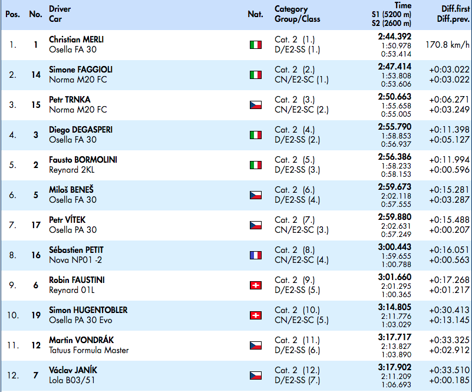Image resolution: width=472 pixels, height=392 pixels.
Task: Click the Category Group/Class column header
Action: pyautogui.click(x=298, y=14)
